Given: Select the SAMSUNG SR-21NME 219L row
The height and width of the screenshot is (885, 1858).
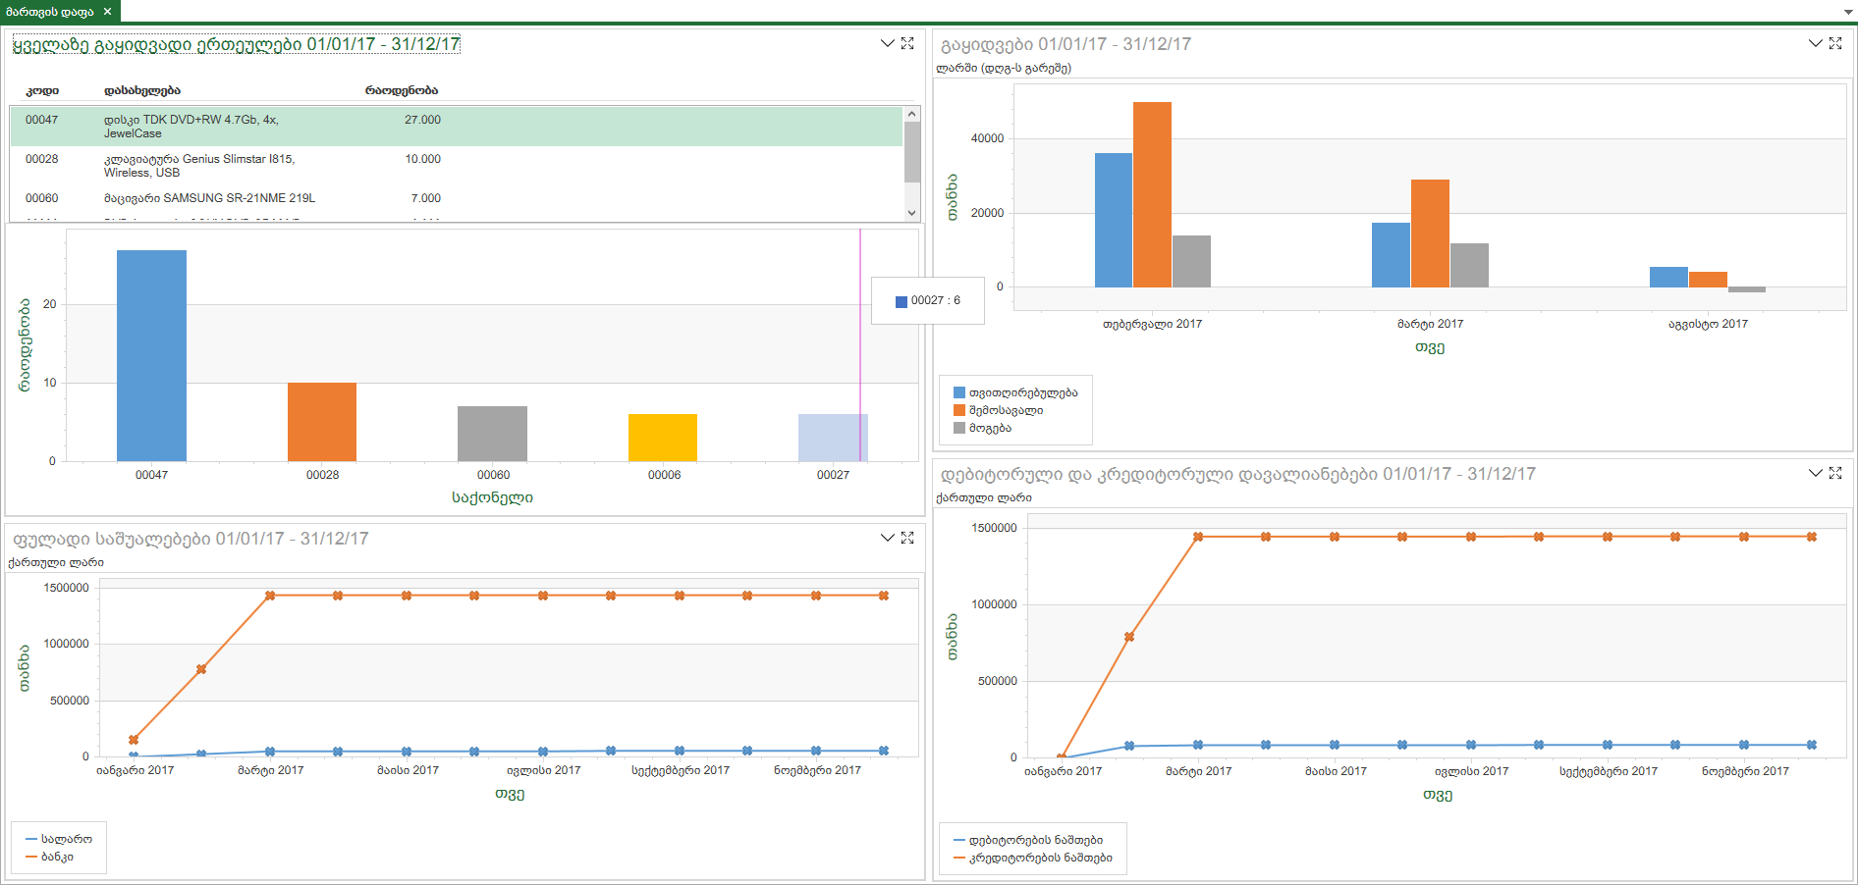Looking at the screenshot, I should (x=456, y=198).
